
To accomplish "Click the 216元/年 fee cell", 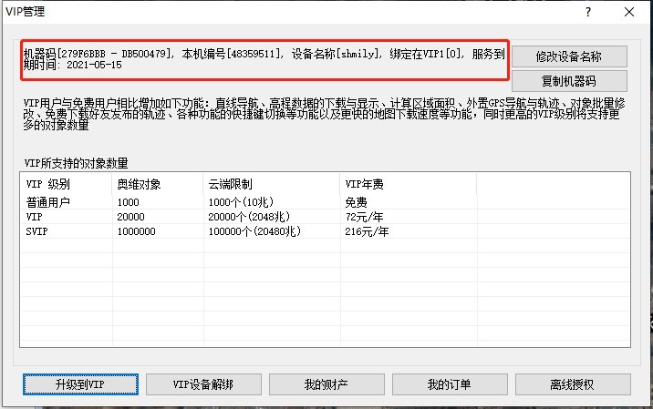I will pyautogui.click(x=368, y=231).
